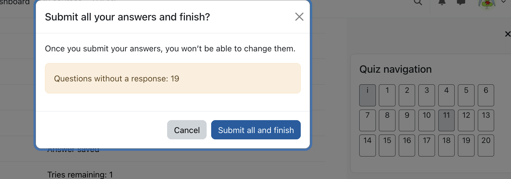
Task: Open the search icon in header
Action: click(x=418, y=2)
